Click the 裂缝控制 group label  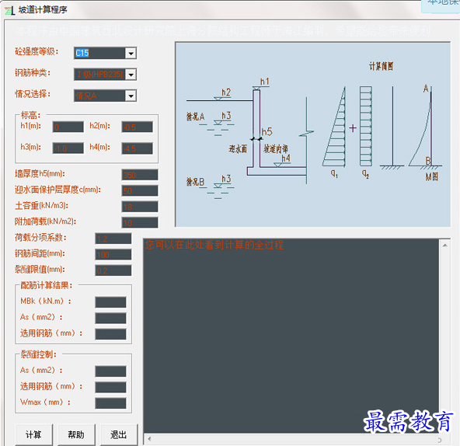38,354
